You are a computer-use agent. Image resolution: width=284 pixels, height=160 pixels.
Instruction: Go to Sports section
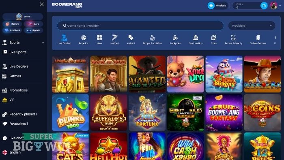pos(15,43)
